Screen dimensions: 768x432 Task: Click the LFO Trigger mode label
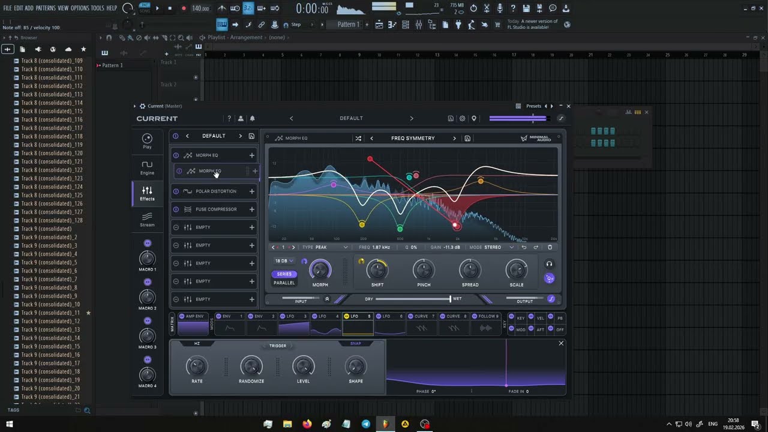[x=278, y=346]
